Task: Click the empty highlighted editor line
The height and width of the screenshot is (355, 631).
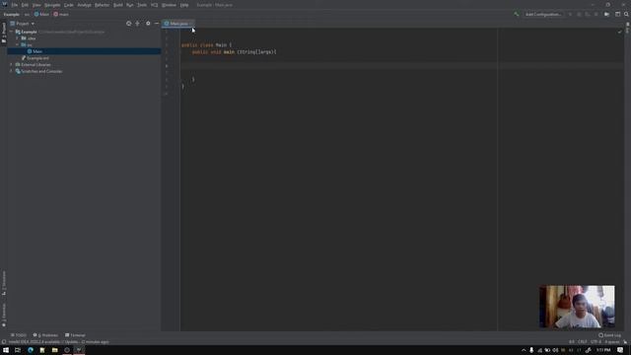Action: click(401, 66)
